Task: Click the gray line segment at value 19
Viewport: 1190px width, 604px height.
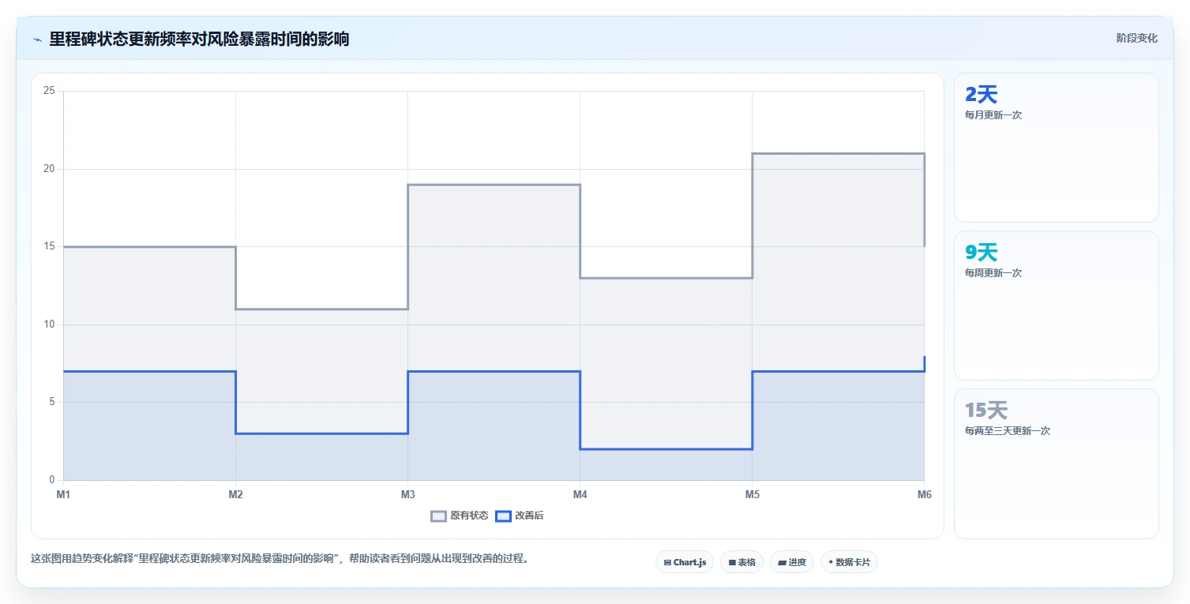Action: point(494,185)
